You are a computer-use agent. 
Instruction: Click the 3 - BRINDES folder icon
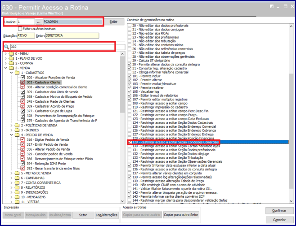coord(17,130)
